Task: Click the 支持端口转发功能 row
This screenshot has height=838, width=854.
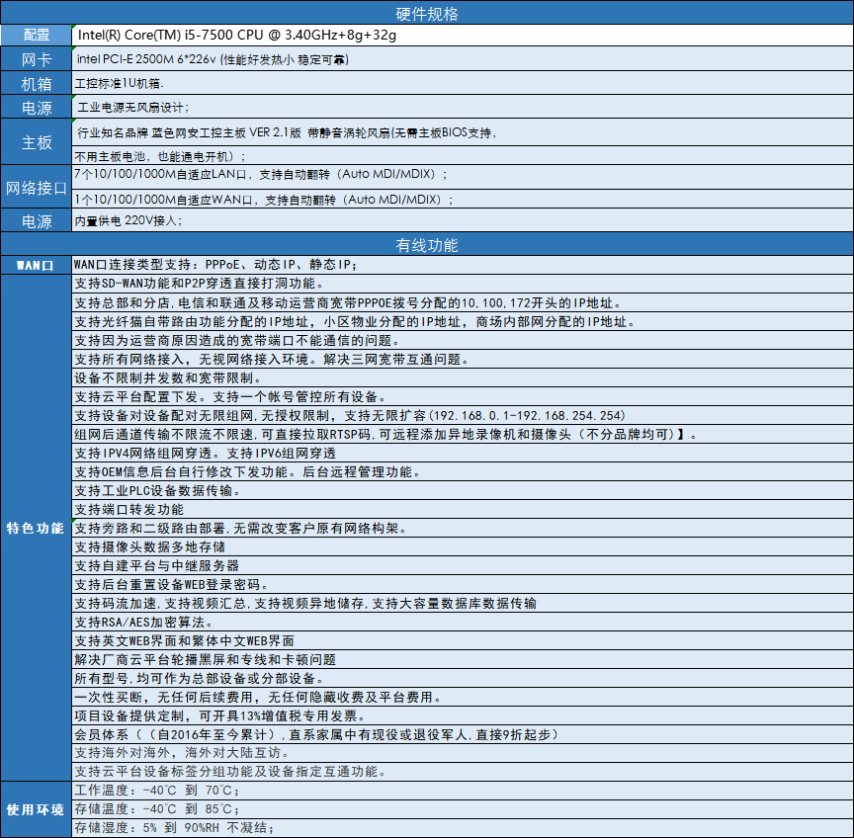Action: [x=463, y=510]
